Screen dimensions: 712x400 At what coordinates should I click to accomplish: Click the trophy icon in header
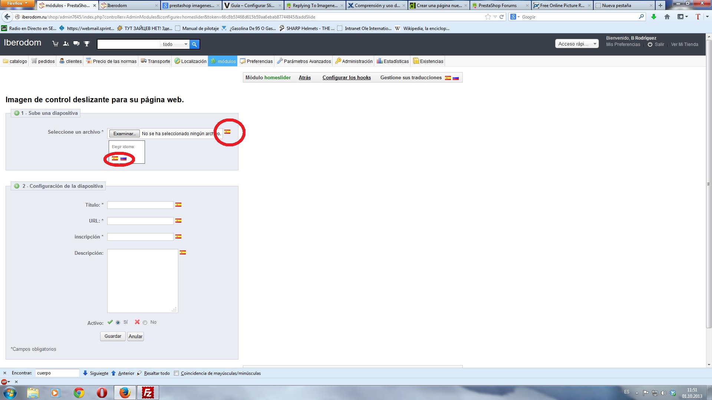[x=87, y=44]
